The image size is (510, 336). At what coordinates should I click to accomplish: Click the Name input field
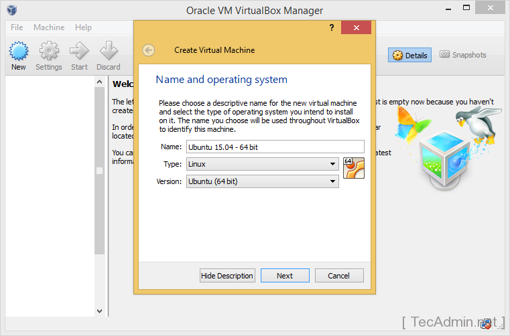coord(275,147)
